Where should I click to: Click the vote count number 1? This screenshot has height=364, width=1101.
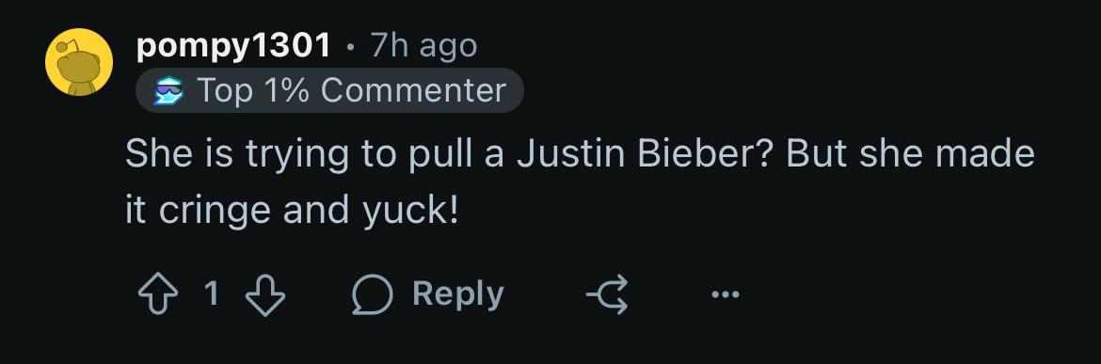coord(212,293)
